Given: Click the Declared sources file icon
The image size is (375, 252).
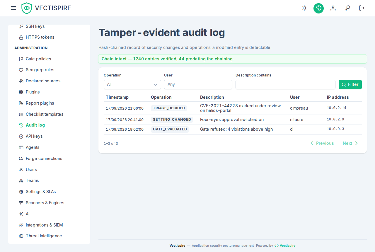Looking at the screenshot, I should point(21,81).
